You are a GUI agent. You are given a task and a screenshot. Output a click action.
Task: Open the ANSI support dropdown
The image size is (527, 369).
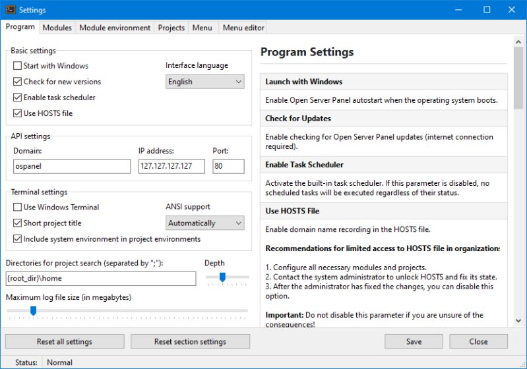204,223
